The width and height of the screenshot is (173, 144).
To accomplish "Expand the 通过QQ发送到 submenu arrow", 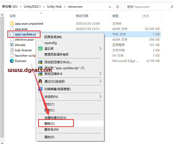I will click(x=100, y=81).
